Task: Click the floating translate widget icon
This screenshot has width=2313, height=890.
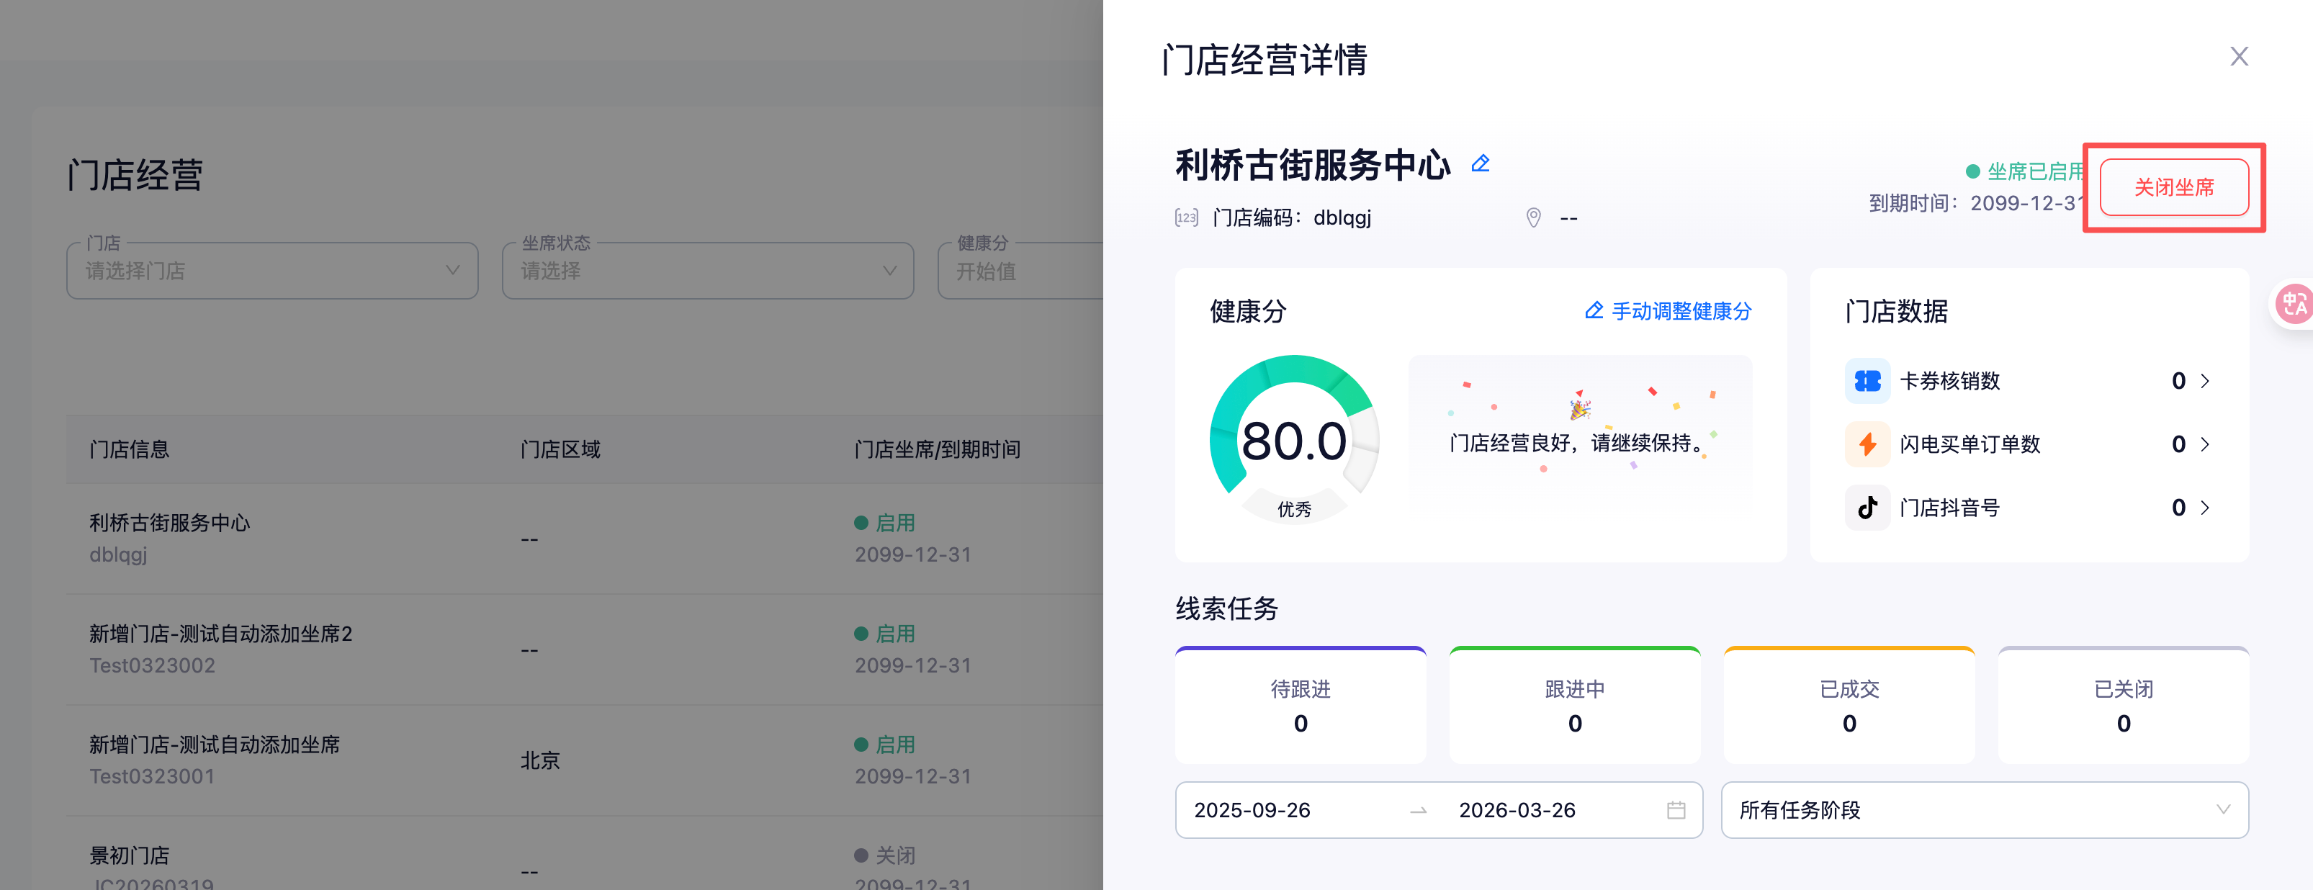Action: [x=2294, y=304]
